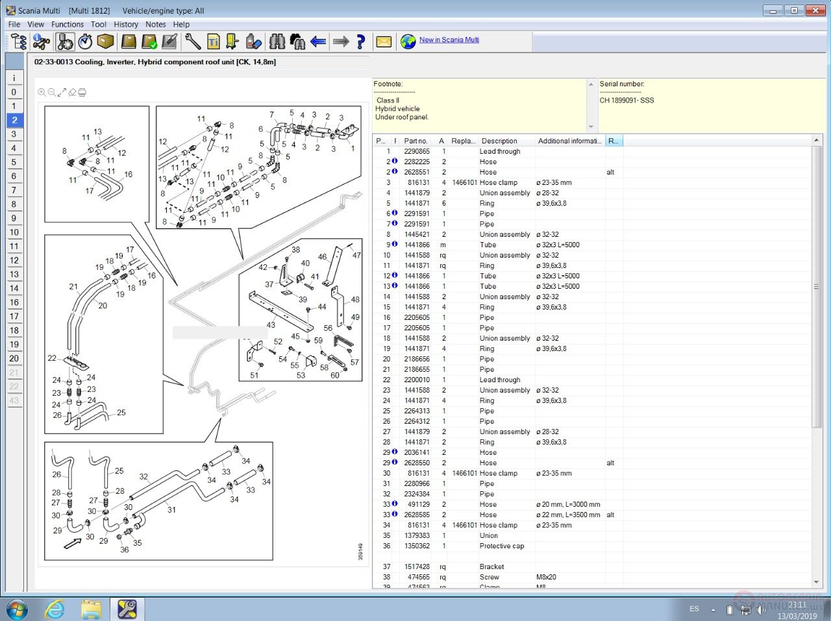Click the cardboard box package icon
The width and height of the screenshot is (831, 621).
tap(106, 42)
